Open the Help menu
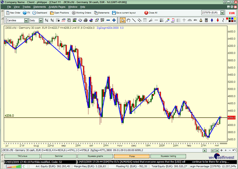 click(83, 7)
